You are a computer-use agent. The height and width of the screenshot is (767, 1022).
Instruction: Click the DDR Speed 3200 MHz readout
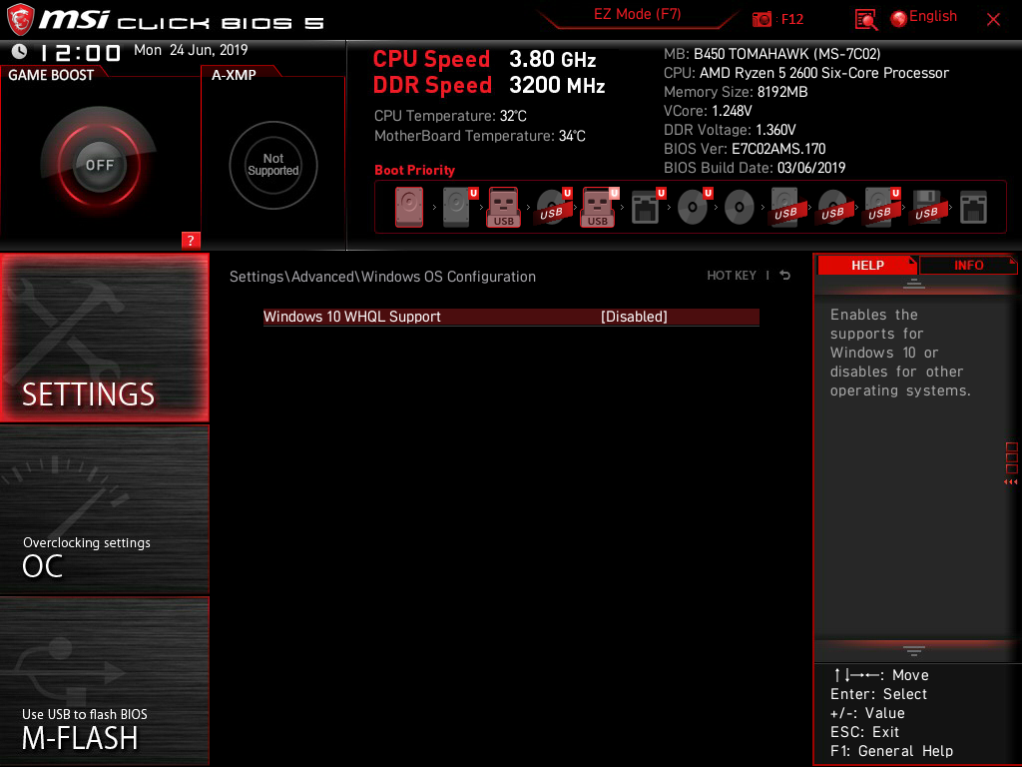(x=489, y=85)
